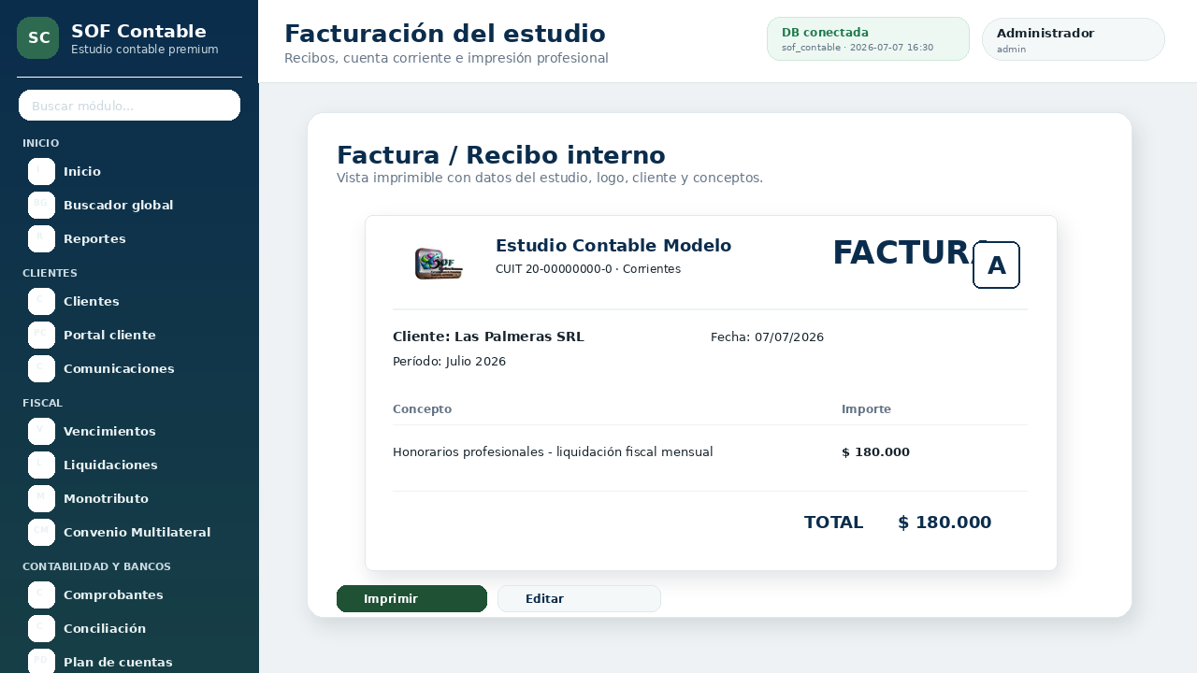Click the studio logo on the invoice

(x=439, y=263)
